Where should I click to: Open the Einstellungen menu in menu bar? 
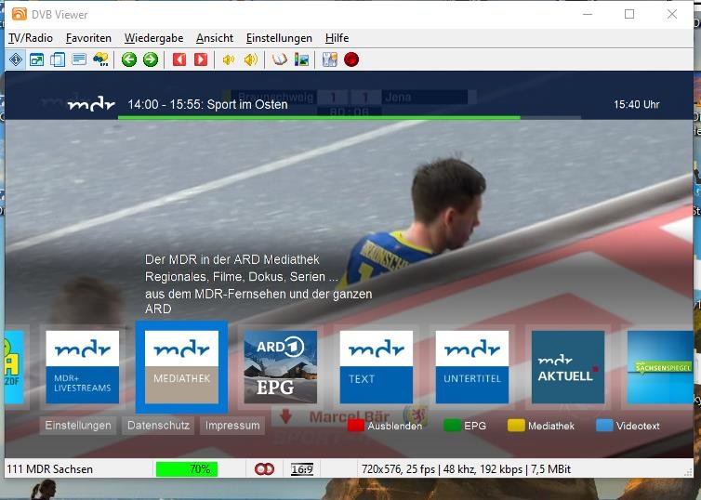(x=279, y=38)
